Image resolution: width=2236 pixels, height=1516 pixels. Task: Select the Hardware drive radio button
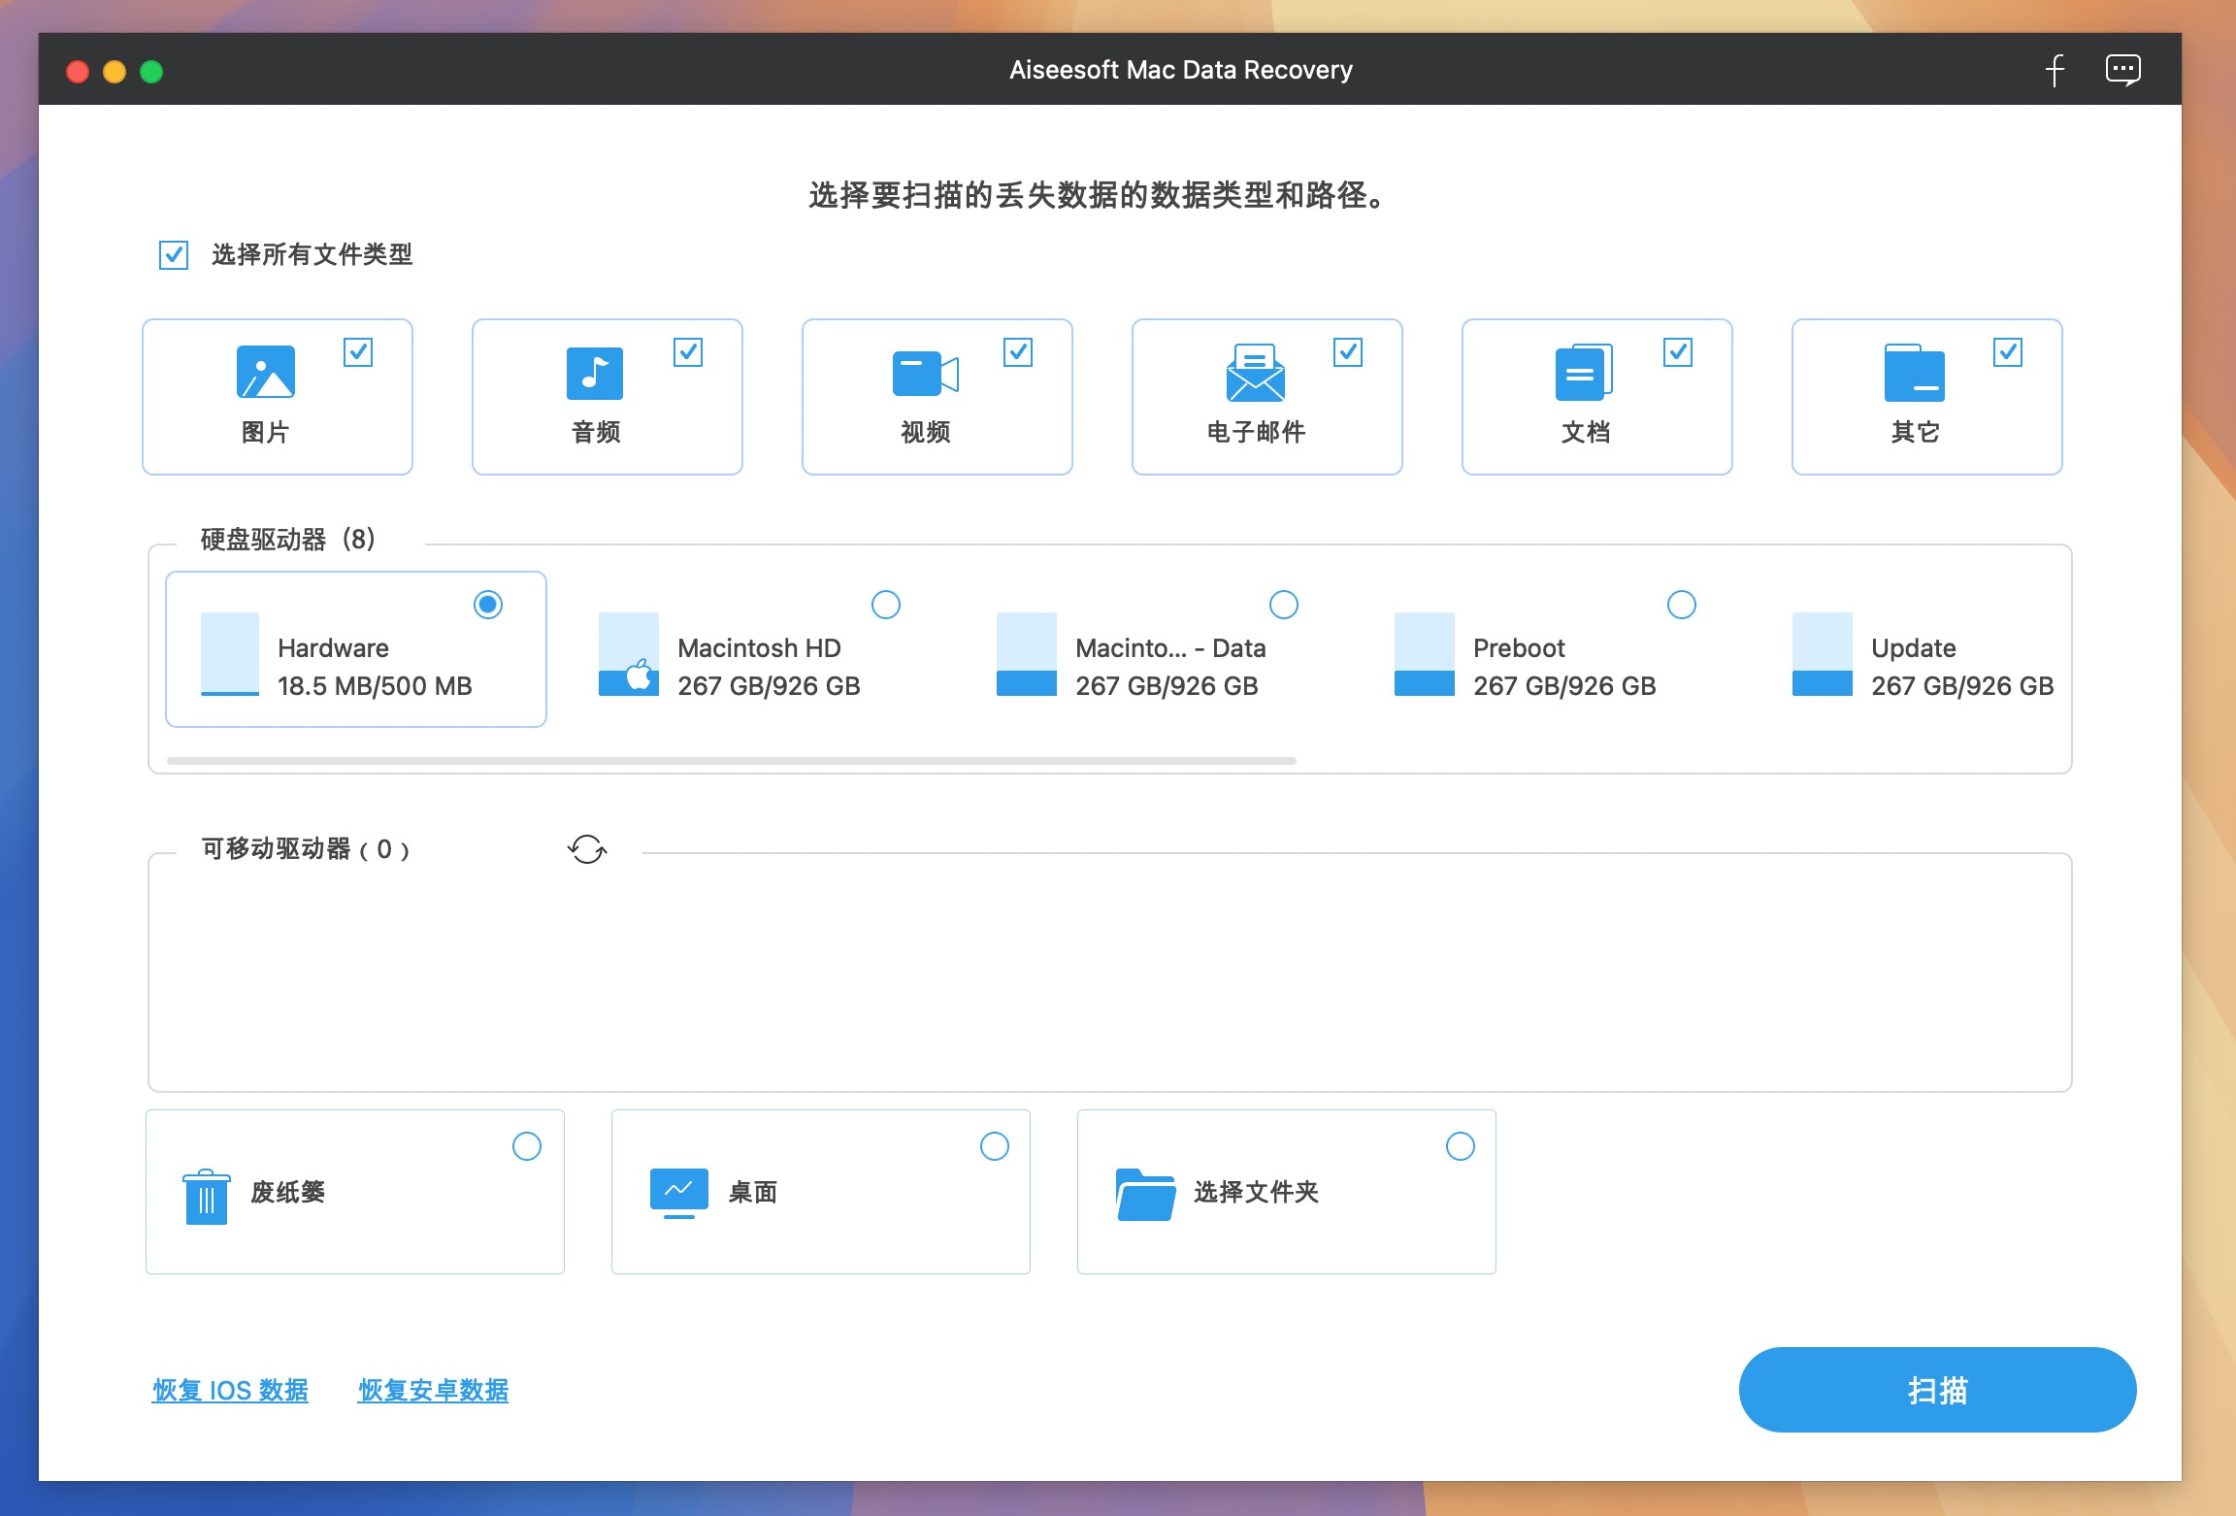[488, 605]
